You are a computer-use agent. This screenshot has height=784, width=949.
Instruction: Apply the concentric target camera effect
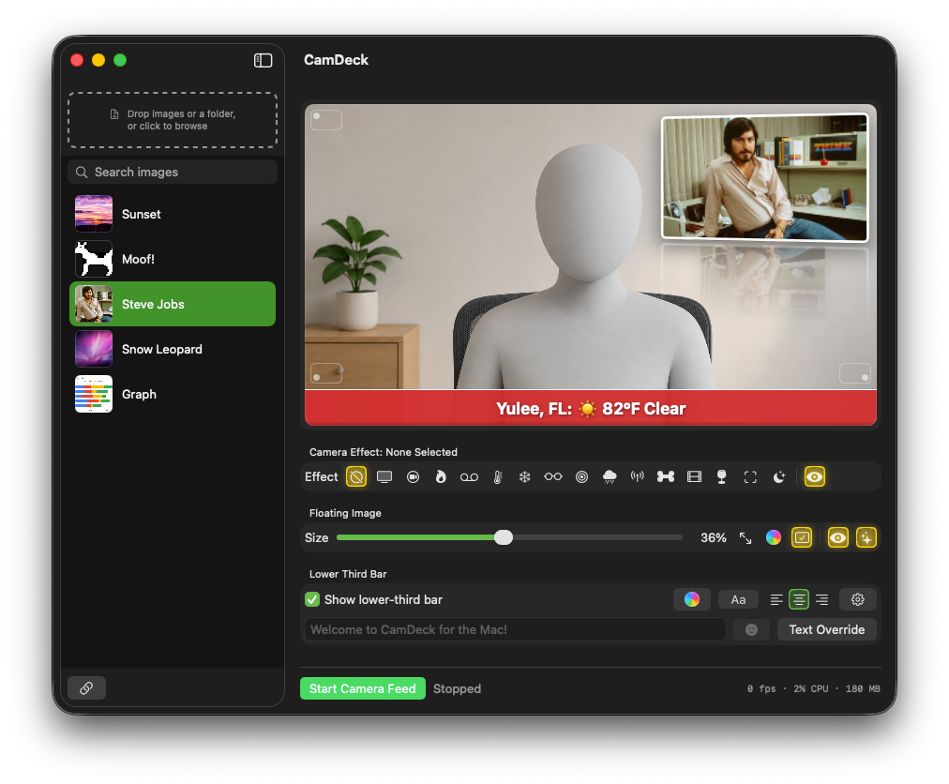[x=581, y=477]
